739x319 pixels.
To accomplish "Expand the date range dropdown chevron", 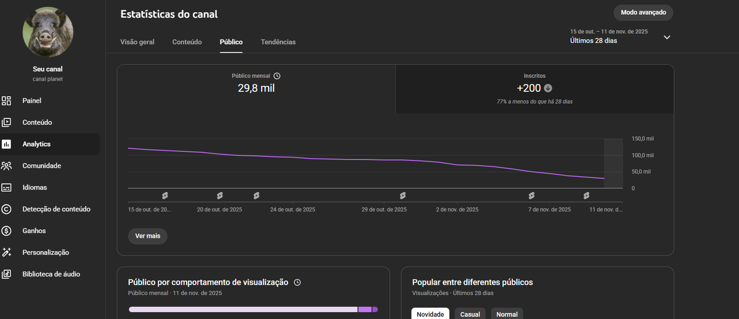I will coord(667,37).
